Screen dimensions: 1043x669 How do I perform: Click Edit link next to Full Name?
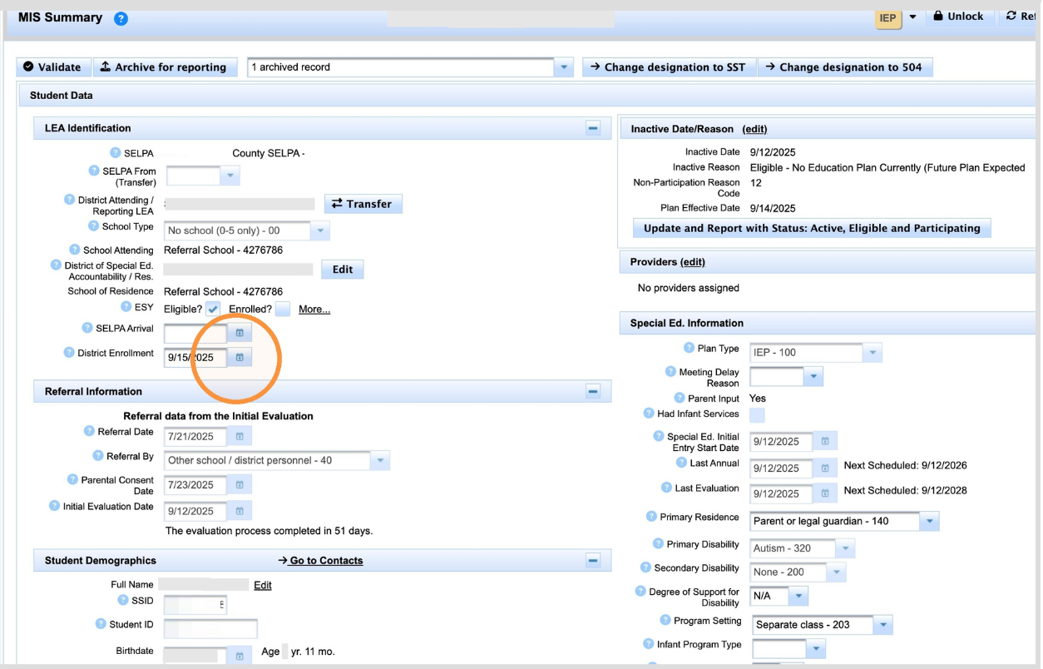point(263,585)
